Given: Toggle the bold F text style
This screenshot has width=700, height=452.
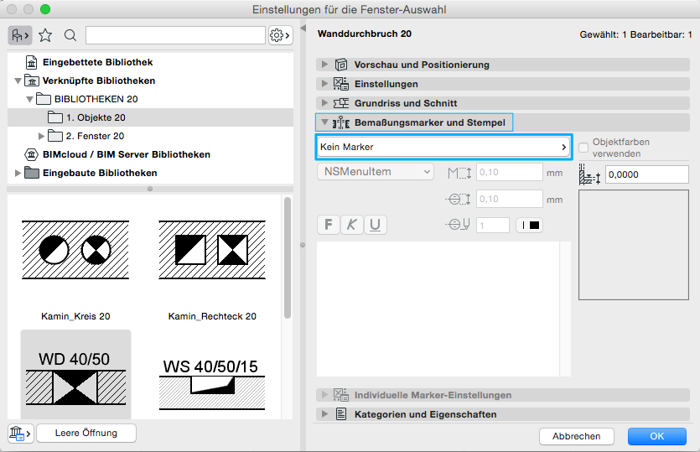Looking at the screenshot, I should tap(328, 225).
